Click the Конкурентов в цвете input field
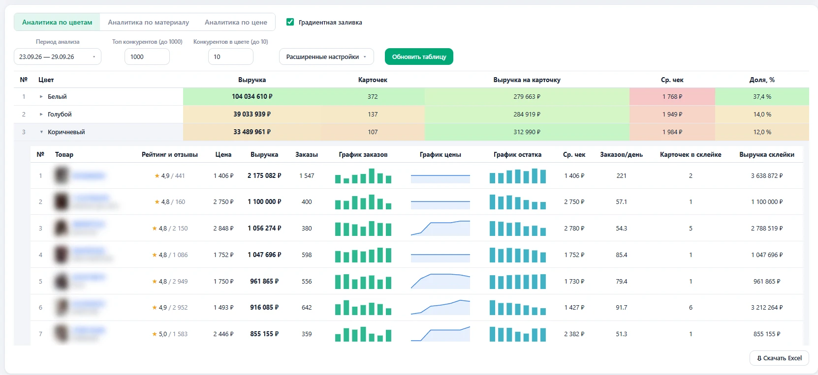818x375 pixels. (231, 57)
